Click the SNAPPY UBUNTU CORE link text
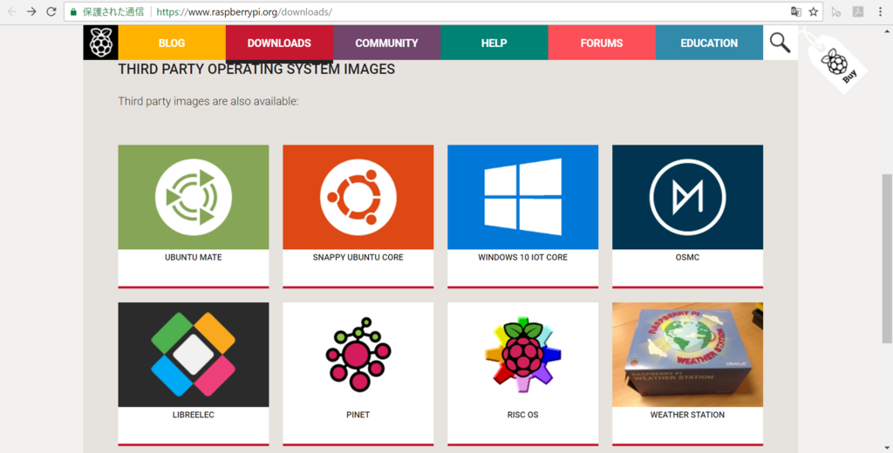 tap(358, 257)
